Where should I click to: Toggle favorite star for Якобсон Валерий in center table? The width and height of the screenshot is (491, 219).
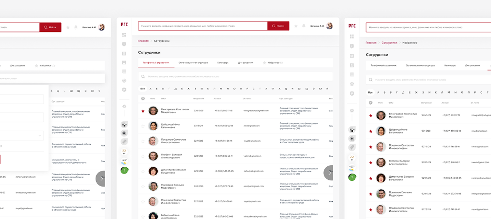tap(143, 156)
